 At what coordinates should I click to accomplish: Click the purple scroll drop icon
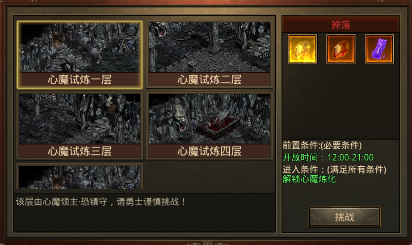(x=379, y=49)
